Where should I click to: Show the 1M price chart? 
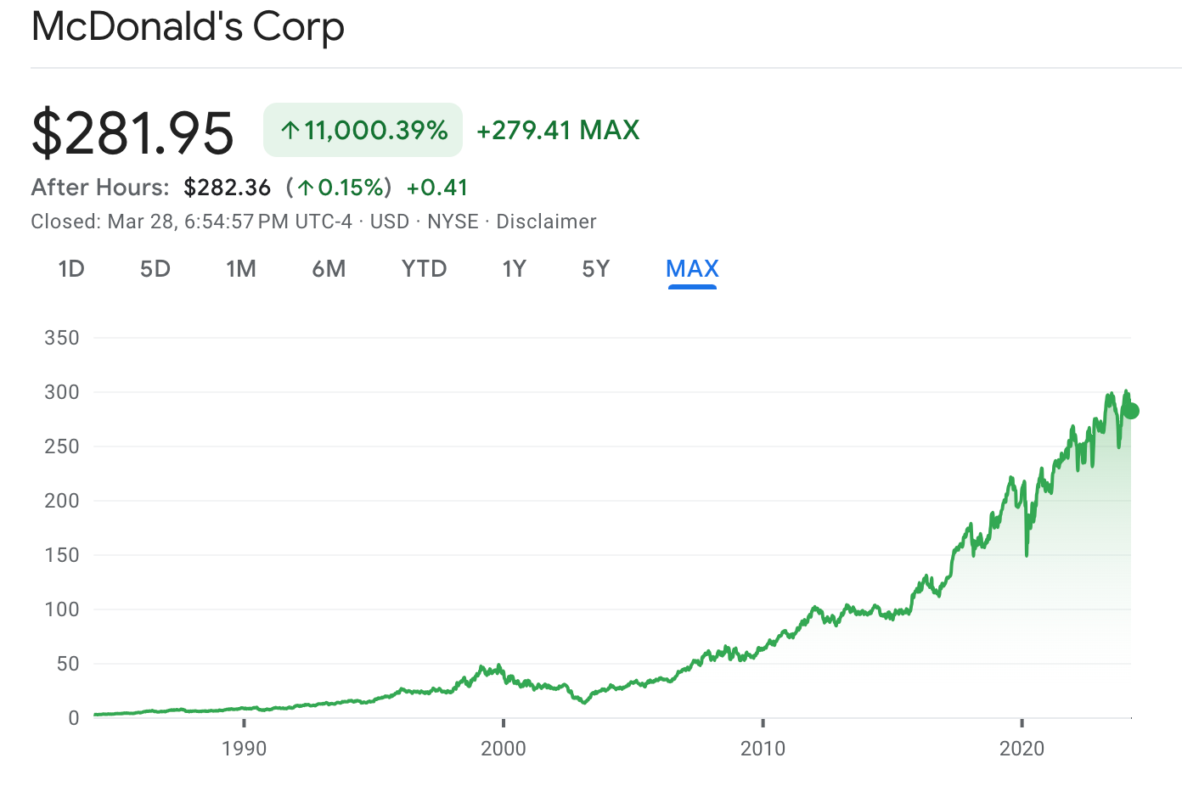pyautogui.click(x=241, y=269)
